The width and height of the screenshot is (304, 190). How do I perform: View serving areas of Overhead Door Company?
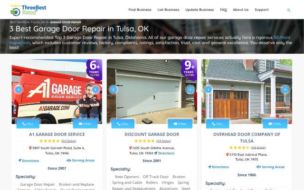click(270, 167)
